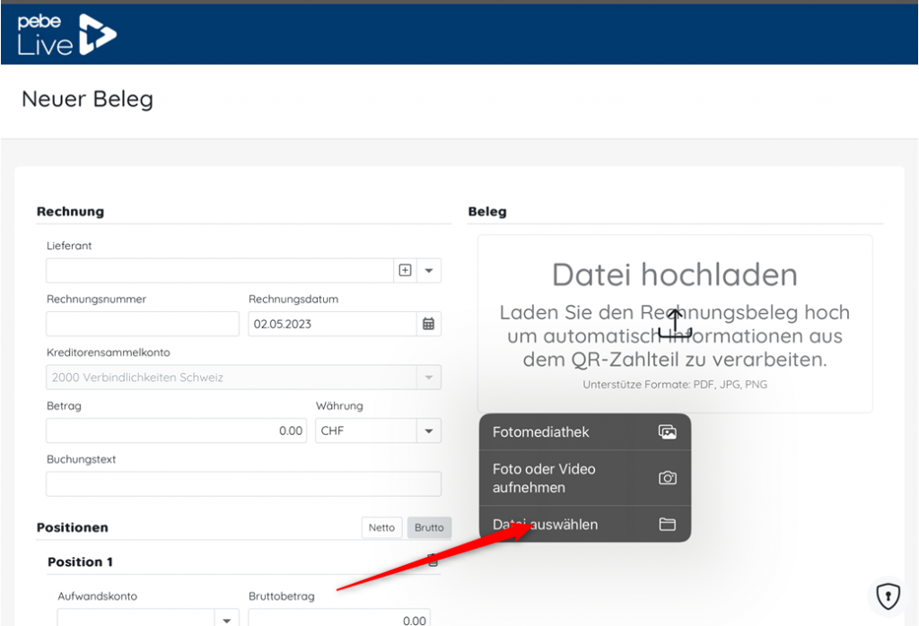This screenshot has height=626, width=919.
Task: Click the camera icon in popup
Action: [668, 478]
